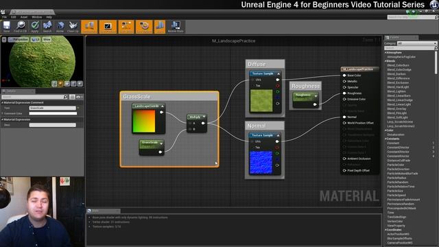439x247 pixels.
Task: Toggle the Live Nodes toolbar button
Action: click(126, 27)
